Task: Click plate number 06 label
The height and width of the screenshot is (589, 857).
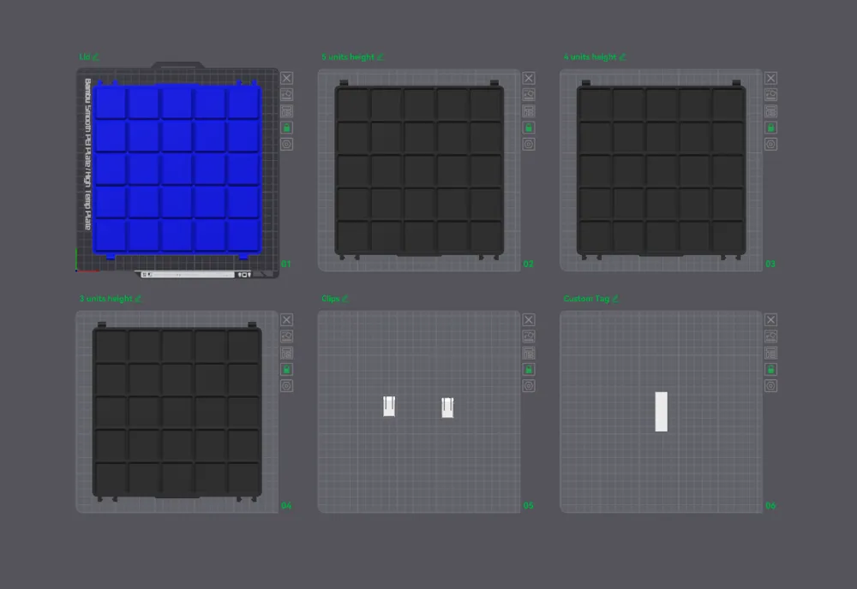Action: click(x=770, y=506)
